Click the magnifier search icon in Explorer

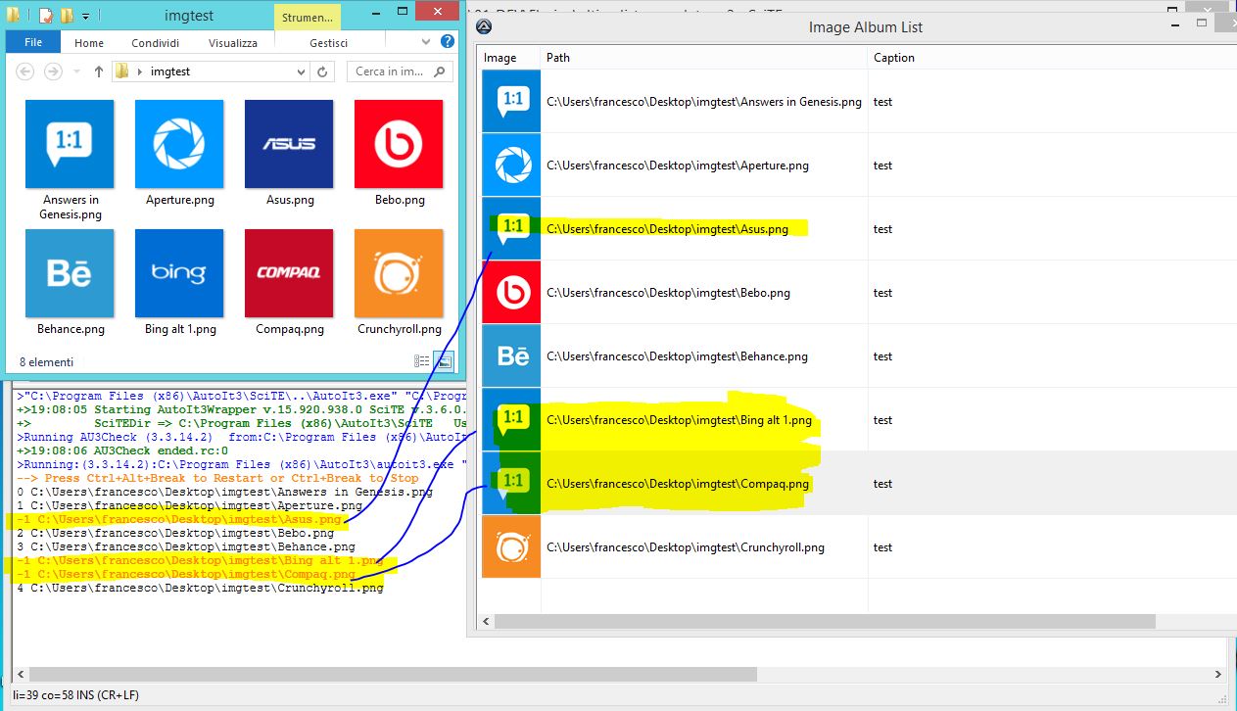441,71
